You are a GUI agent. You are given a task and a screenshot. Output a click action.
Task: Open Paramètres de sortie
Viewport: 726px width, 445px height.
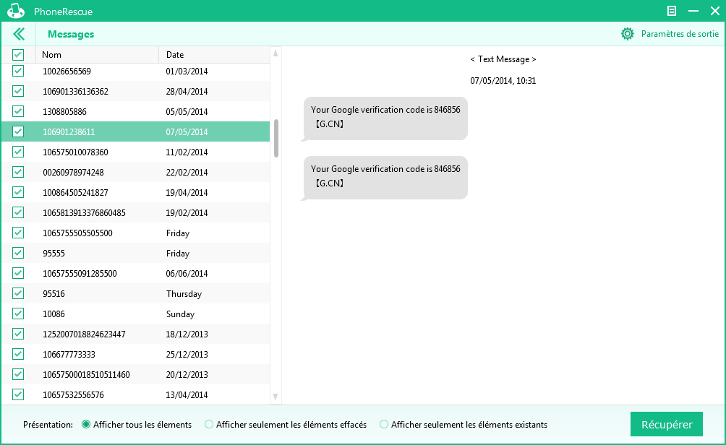pos(680,34)
